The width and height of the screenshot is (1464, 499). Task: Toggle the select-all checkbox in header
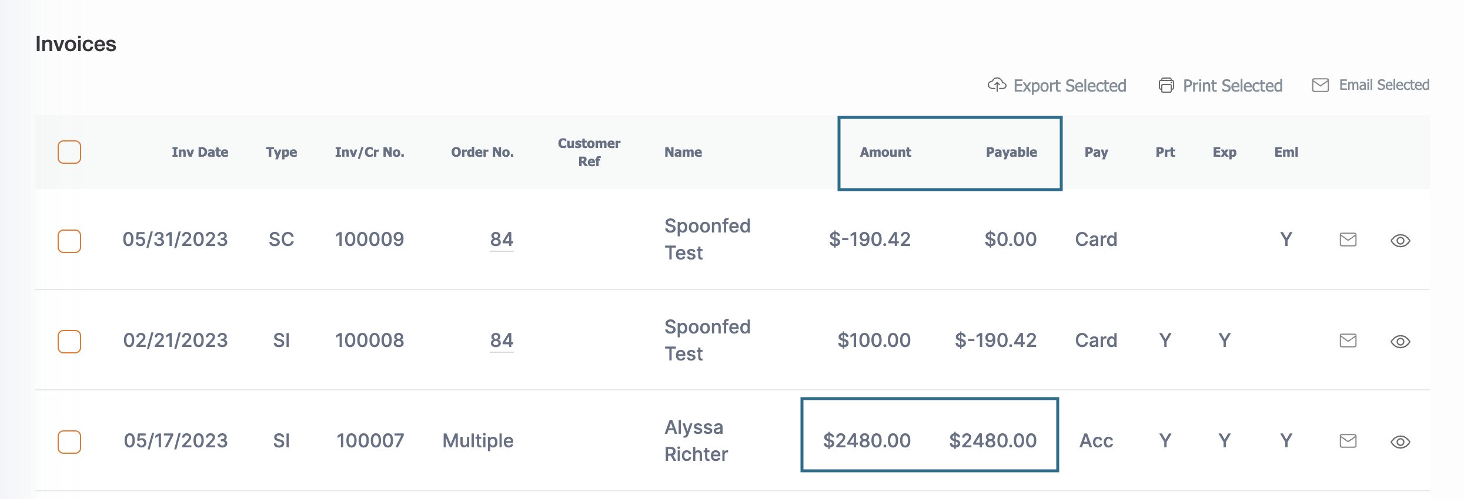[69, 152]
